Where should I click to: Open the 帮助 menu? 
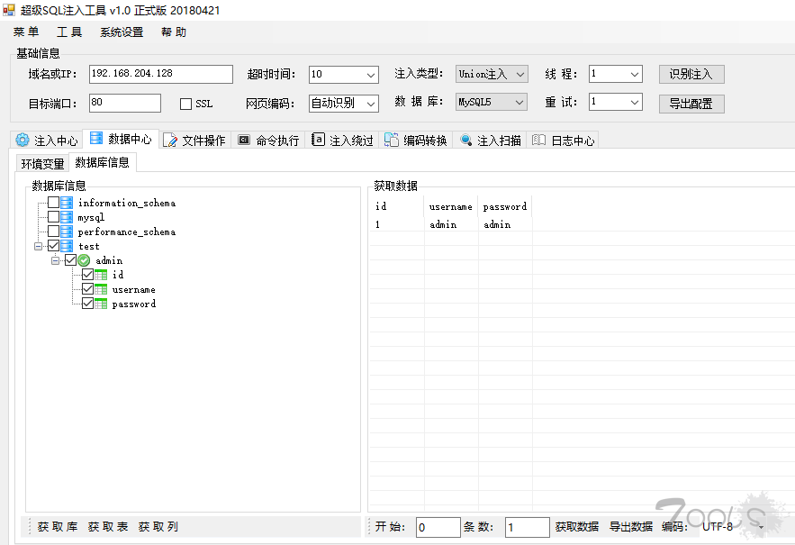pyautogui.click(x=174, y=32)
